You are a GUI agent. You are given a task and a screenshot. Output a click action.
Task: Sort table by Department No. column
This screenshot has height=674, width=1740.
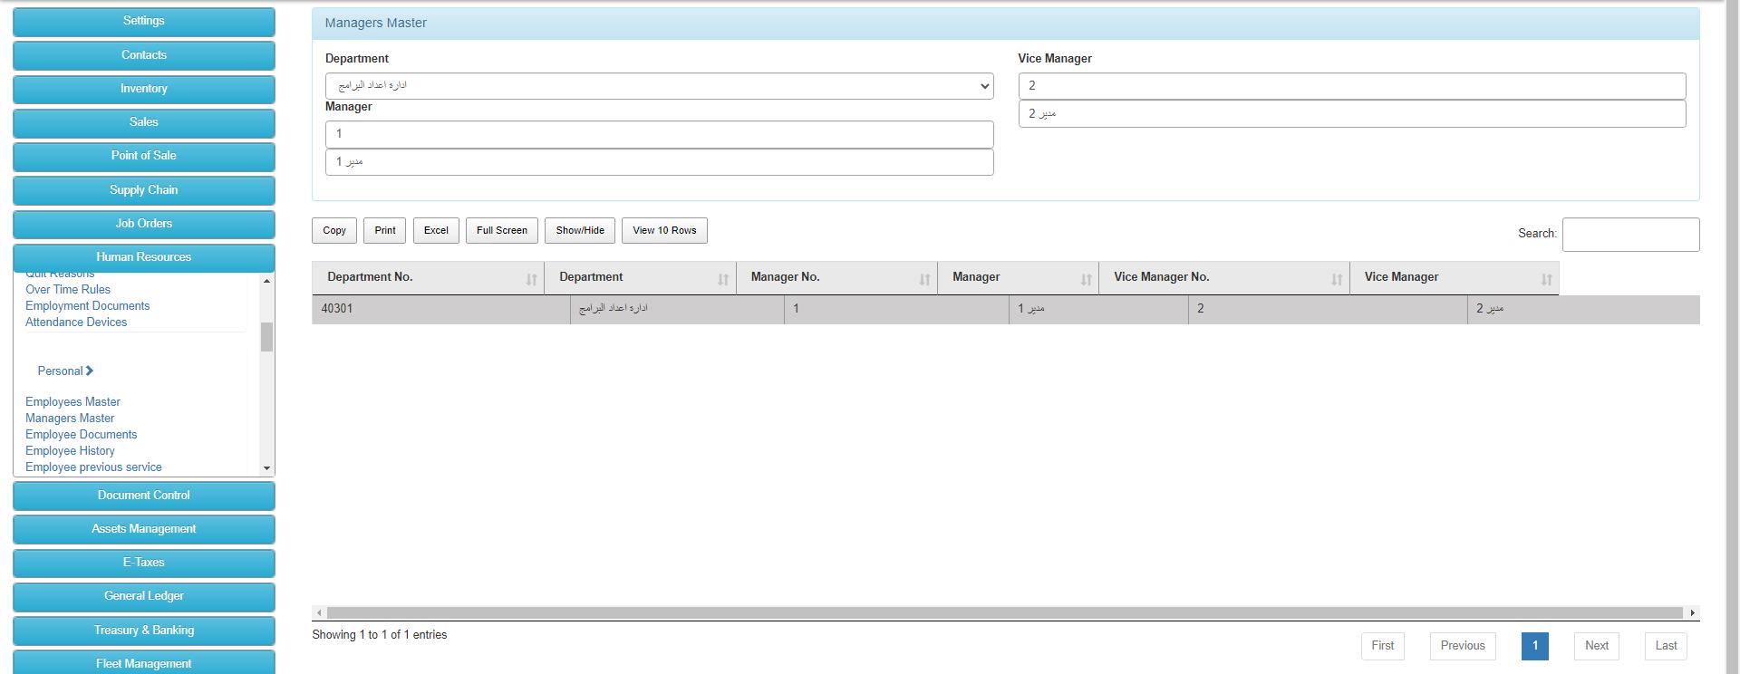(x=531, y=279)
